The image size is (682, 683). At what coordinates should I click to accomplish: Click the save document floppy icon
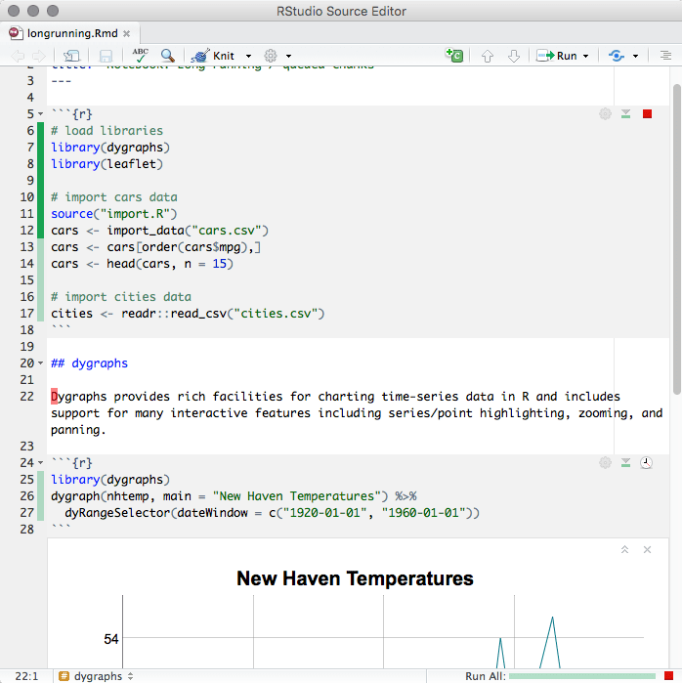point(106,56)
